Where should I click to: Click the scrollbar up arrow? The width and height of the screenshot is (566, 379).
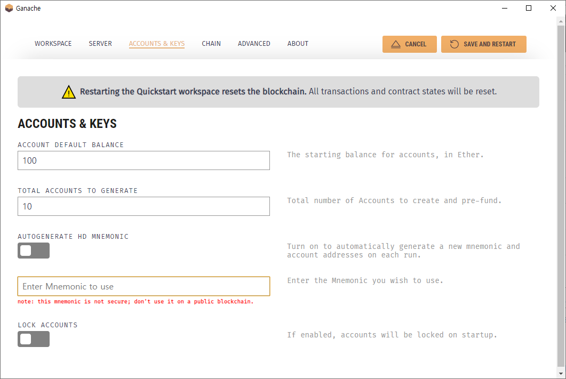561,21
